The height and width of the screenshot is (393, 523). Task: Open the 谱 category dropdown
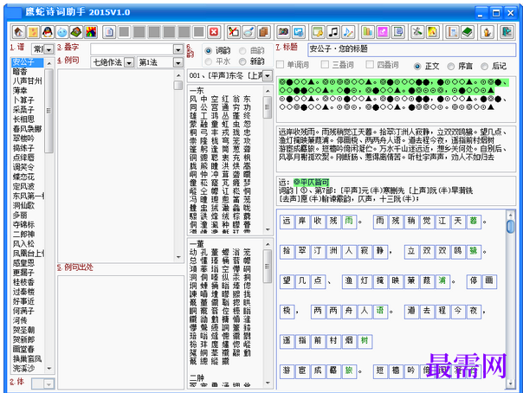tap(48, 49)
